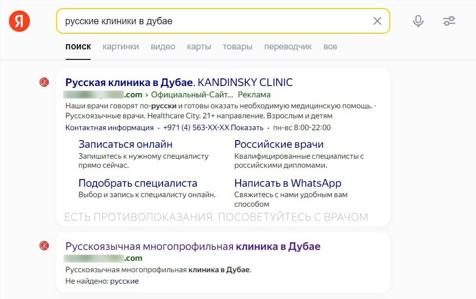Viewport: 476px width, 299px height.
Task: Start voice search with the microphone icon
Action: pyautogui.click(x=418, y=21)
